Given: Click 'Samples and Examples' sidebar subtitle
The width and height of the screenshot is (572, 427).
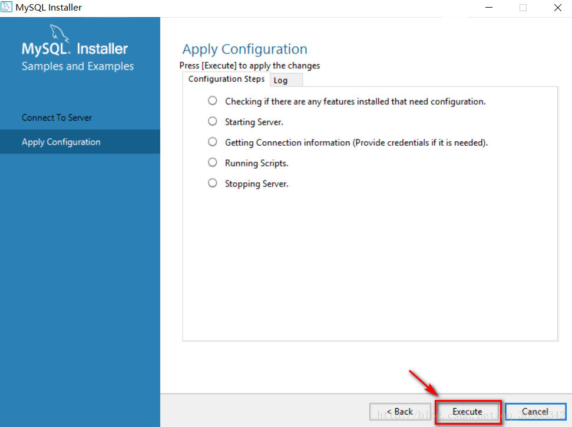Looking at the screenshot, I should 78,66.
